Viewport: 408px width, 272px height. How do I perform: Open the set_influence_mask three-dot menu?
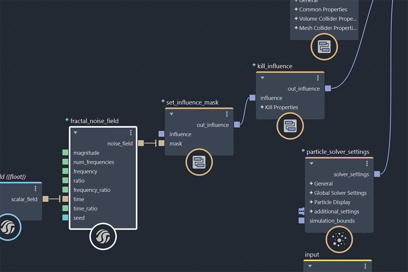pos(227,114)
